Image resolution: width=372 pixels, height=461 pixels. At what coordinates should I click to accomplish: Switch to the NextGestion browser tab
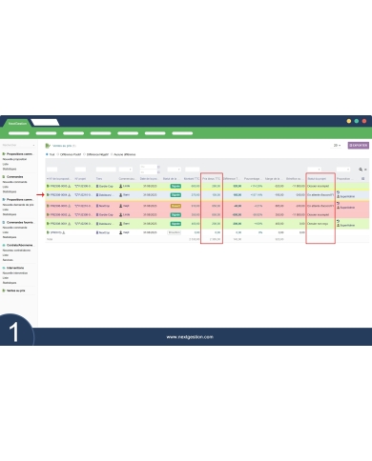coord(17,123)
